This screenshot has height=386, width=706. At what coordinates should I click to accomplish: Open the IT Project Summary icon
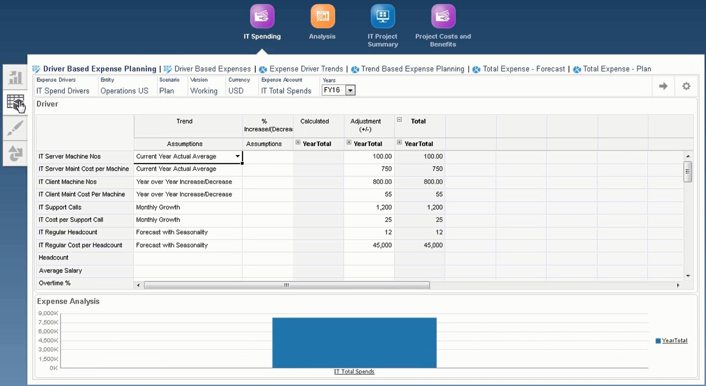[383, 16]
